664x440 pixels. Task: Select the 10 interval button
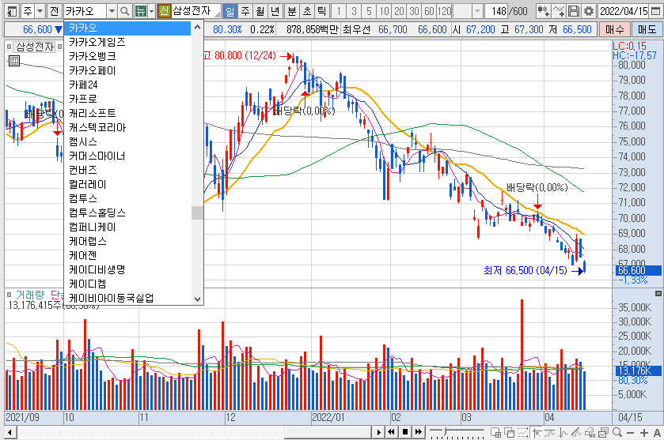click(384, 11)
